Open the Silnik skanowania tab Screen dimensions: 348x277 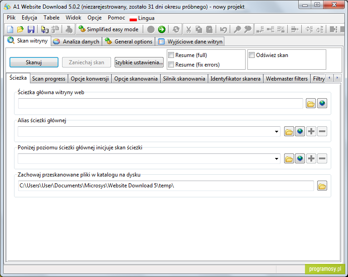tap(184, 79)
